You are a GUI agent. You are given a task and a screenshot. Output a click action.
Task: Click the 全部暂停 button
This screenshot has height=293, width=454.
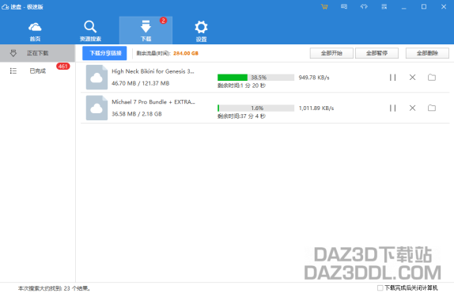(376, 53)
